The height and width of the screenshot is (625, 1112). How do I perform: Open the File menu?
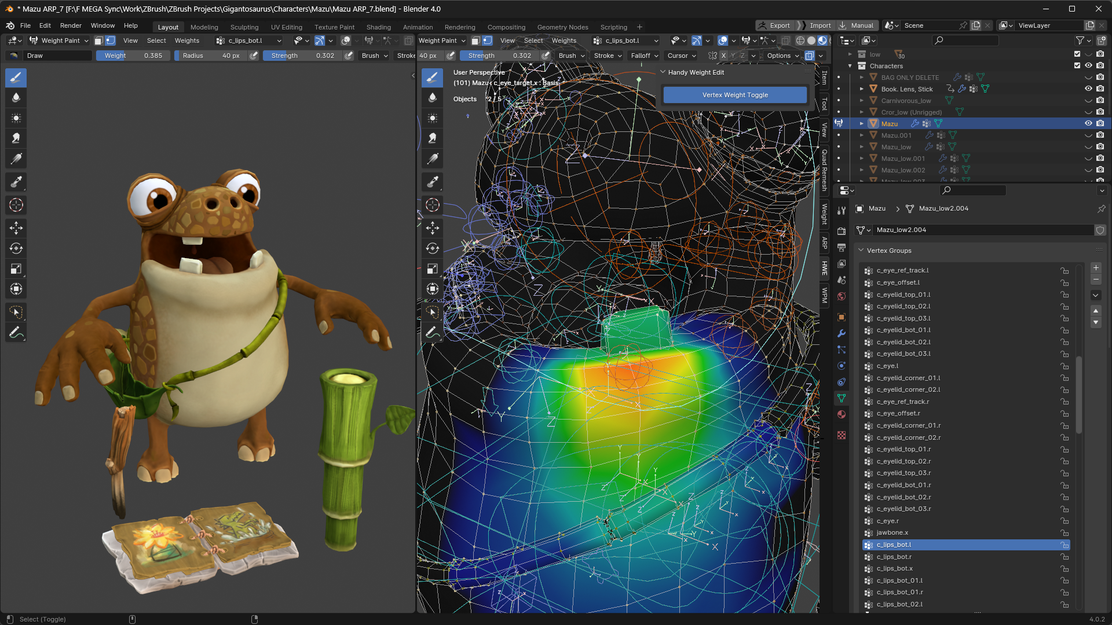coord(25,25)
